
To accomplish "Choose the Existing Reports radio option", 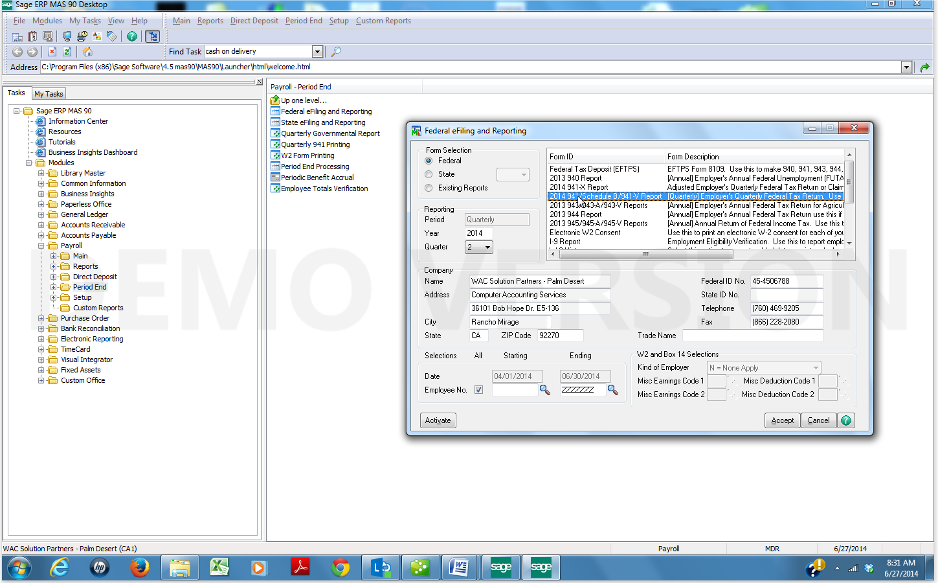I will [429, 188].
